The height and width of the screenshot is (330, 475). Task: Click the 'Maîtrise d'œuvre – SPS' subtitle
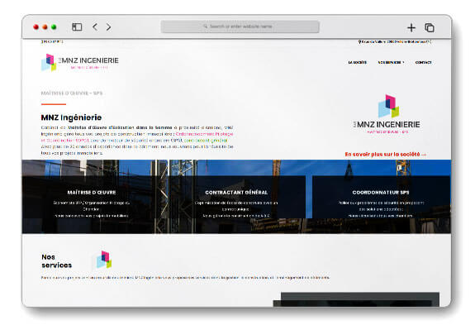[x=72, y=93]
